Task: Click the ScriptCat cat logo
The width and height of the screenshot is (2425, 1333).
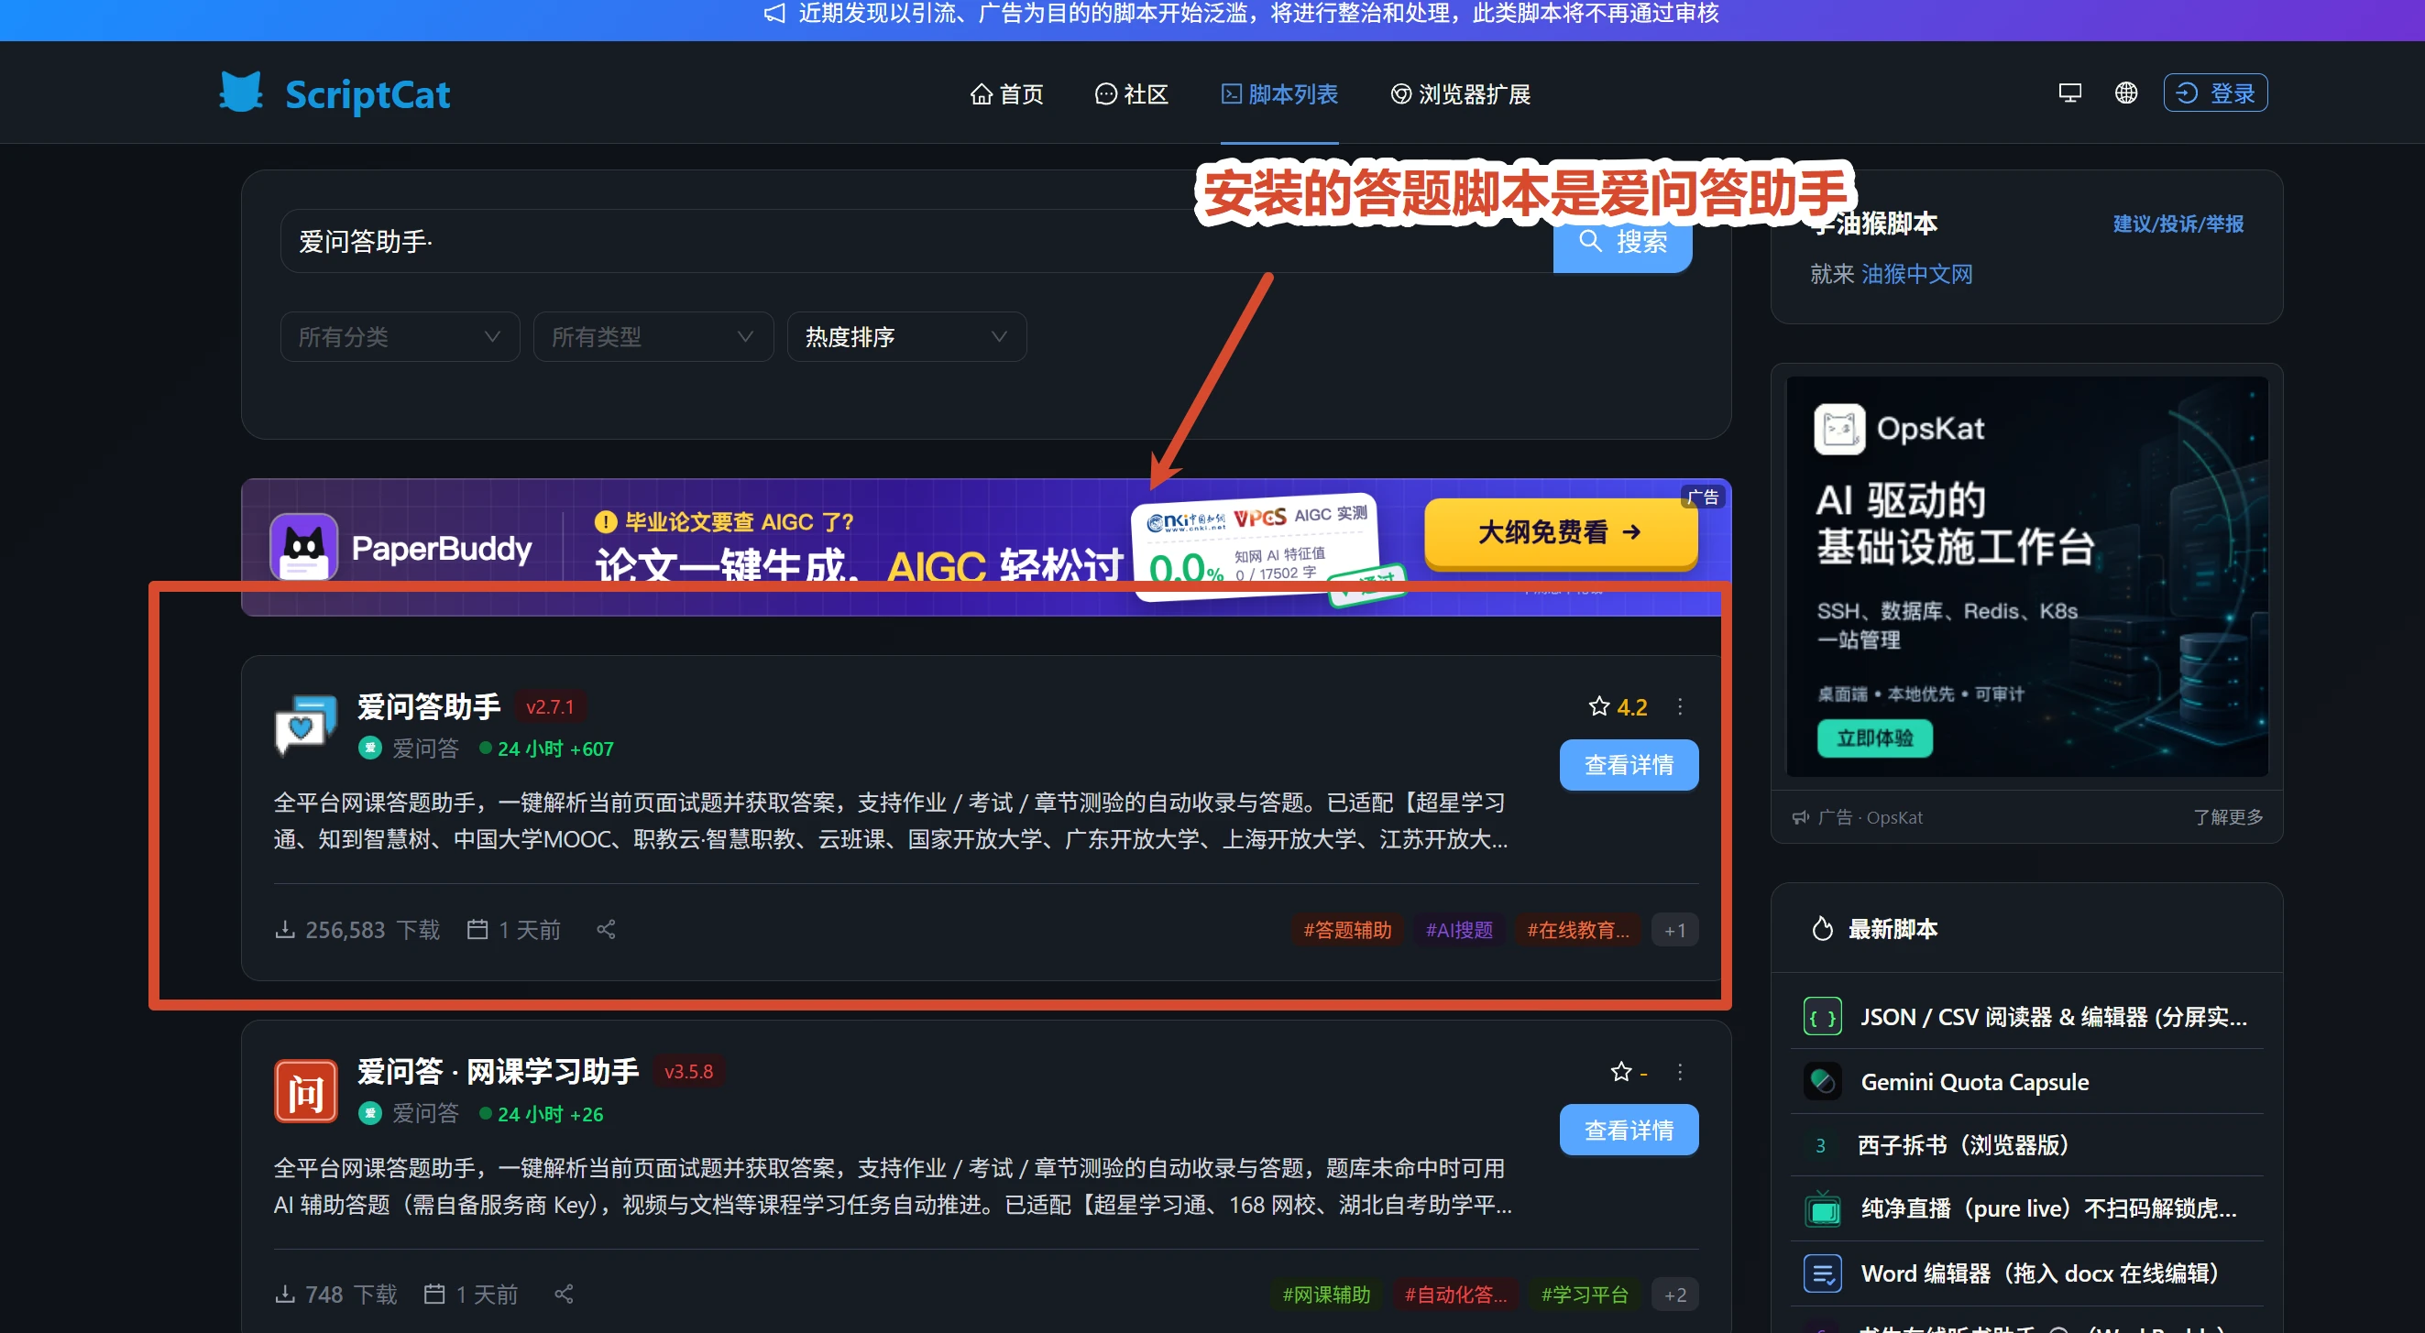Action: [x=241, y=93]
